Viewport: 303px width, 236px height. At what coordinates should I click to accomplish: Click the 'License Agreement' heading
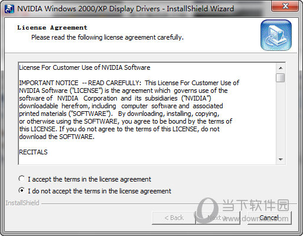pyautogui.click(x=52, y=28)
